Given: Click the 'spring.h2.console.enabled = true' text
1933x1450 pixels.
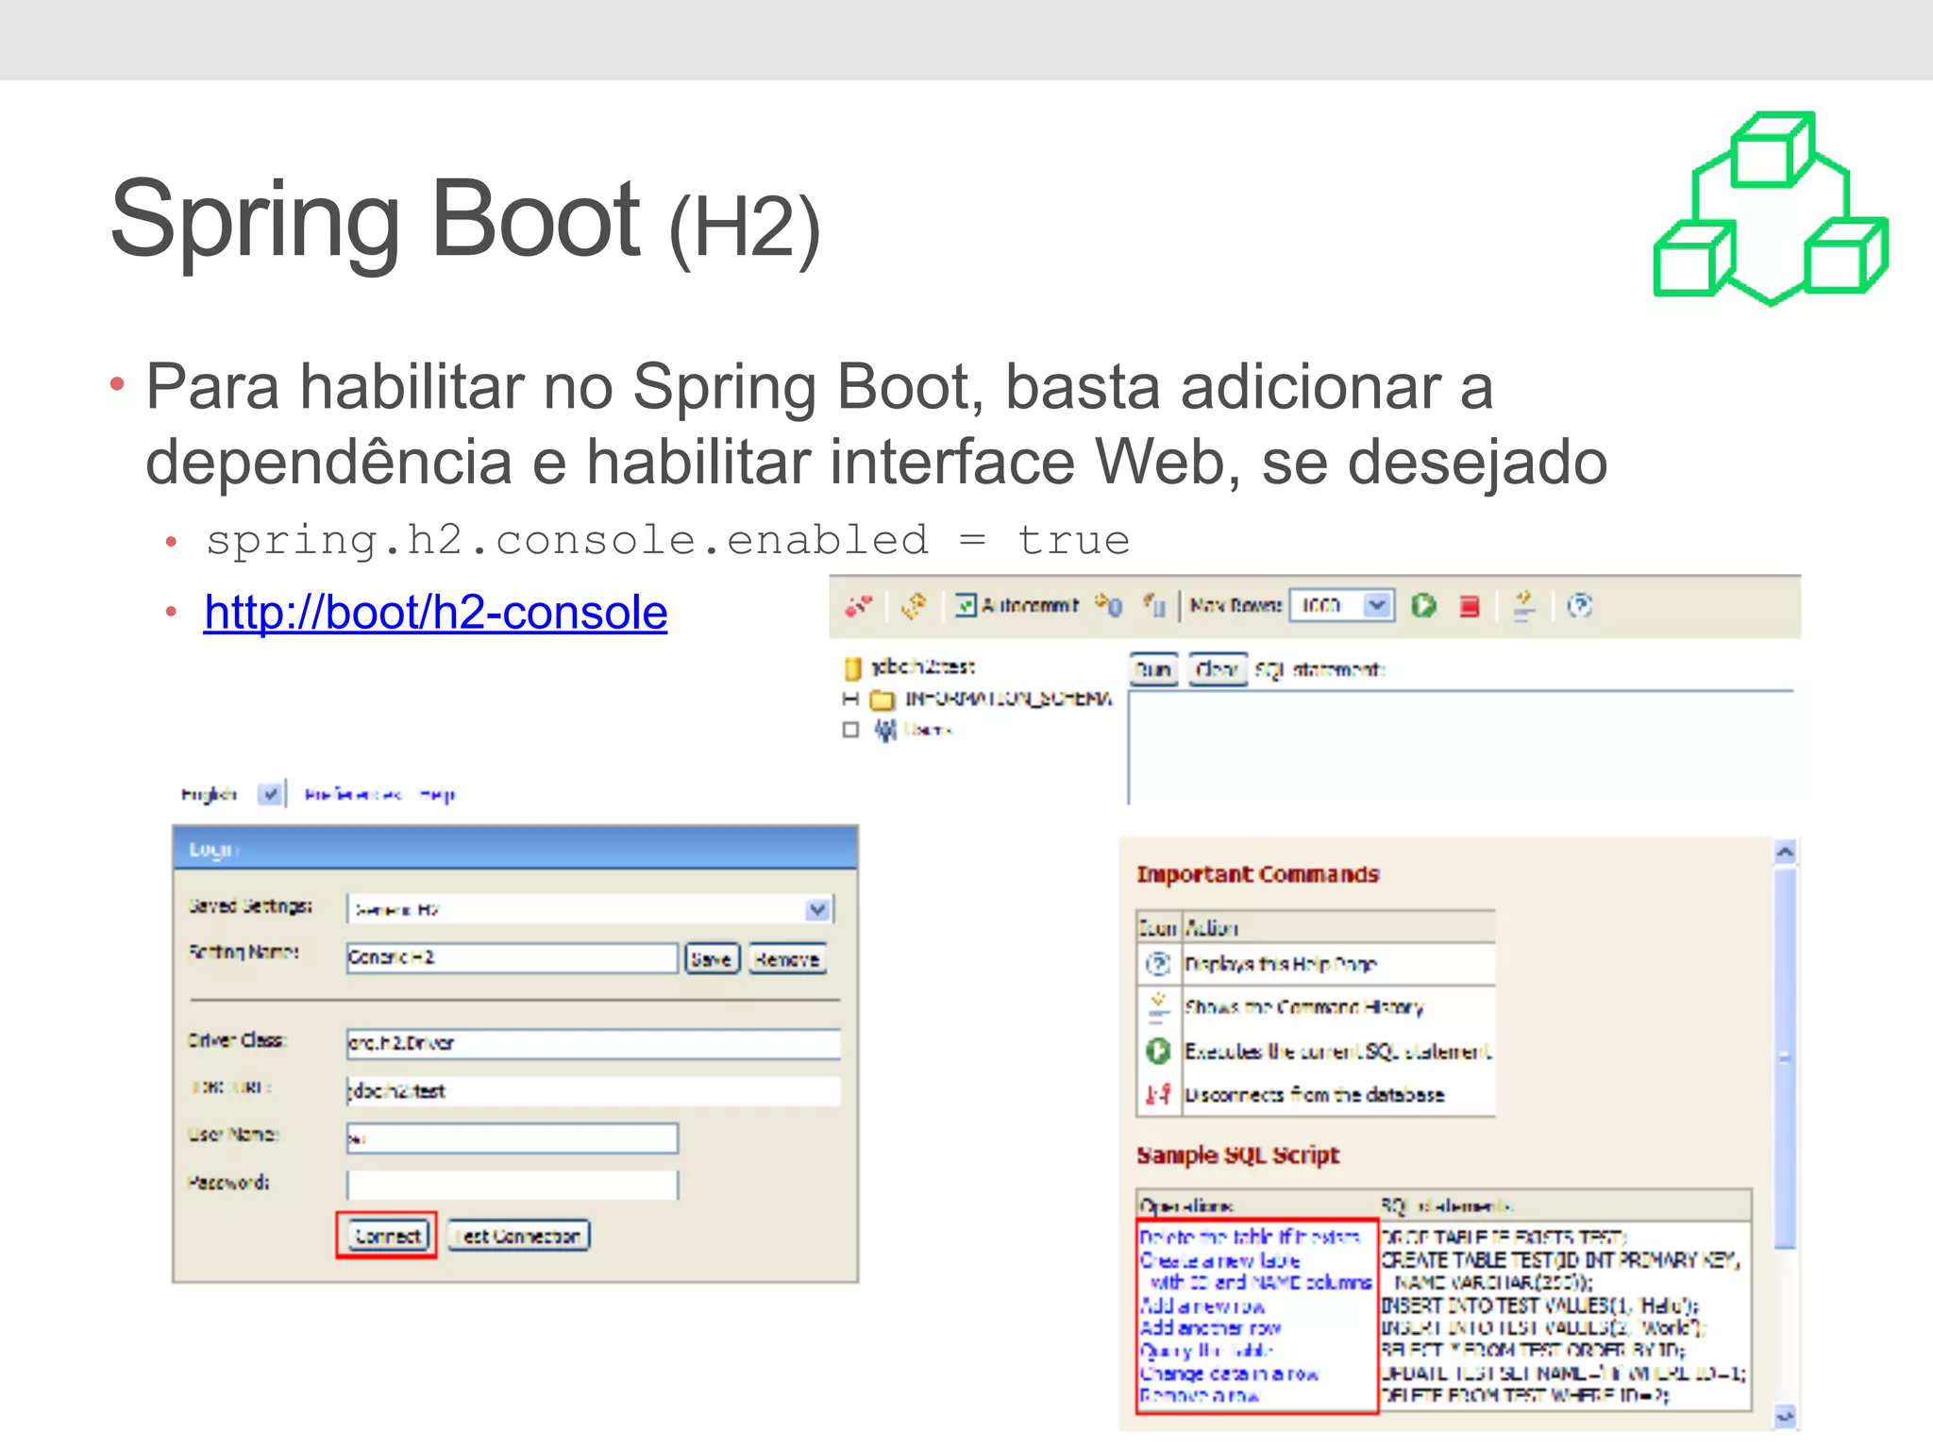Looking at the screenshot, I should 668,541.
